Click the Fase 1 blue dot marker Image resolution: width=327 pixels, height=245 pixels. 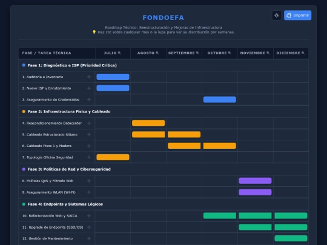pyautogui.click(x=24, y=65)
